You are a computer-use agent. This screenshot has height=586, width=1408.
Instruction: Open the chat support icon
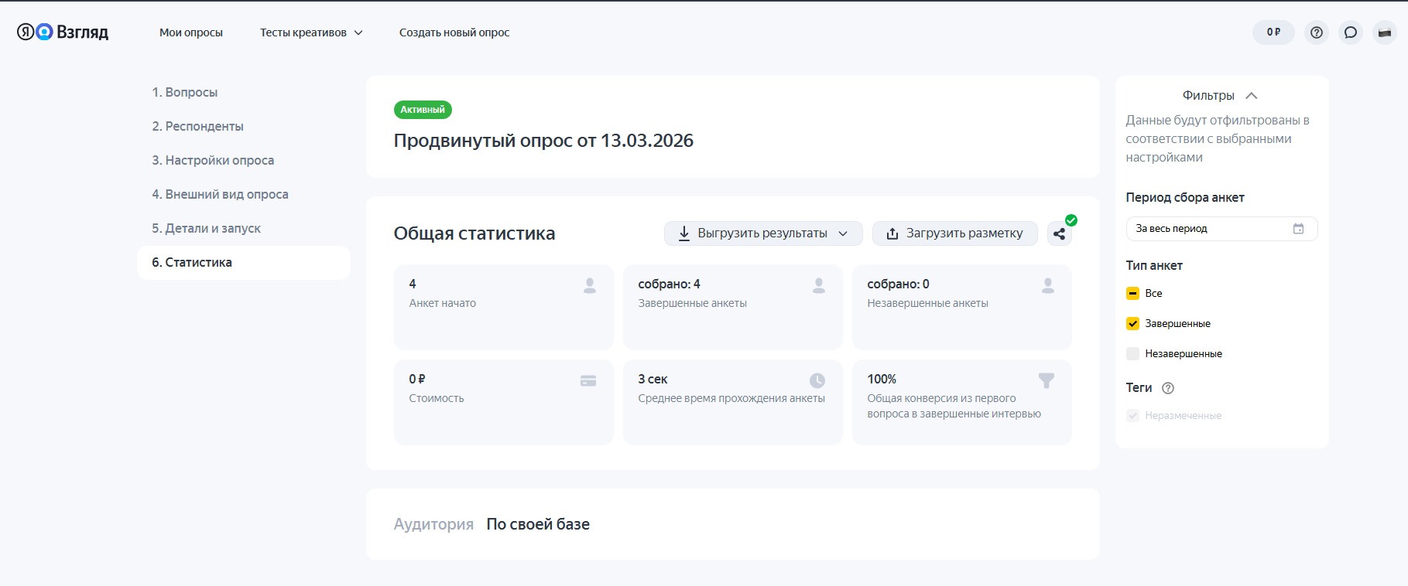1350,32
